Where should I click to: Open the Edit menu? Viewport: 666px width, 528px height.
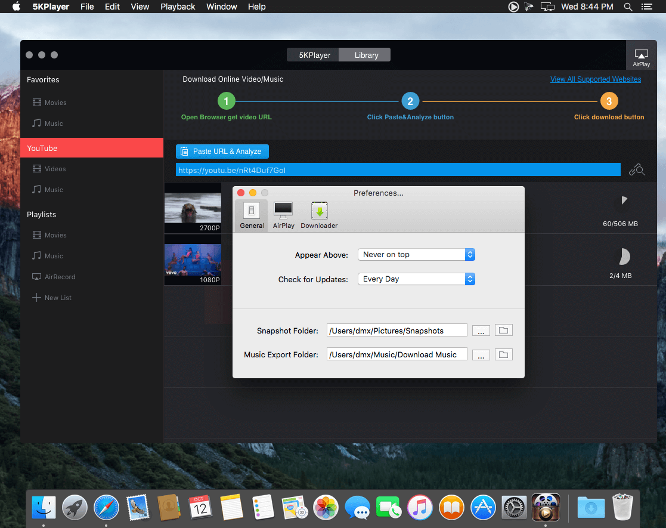coord(112,7)
